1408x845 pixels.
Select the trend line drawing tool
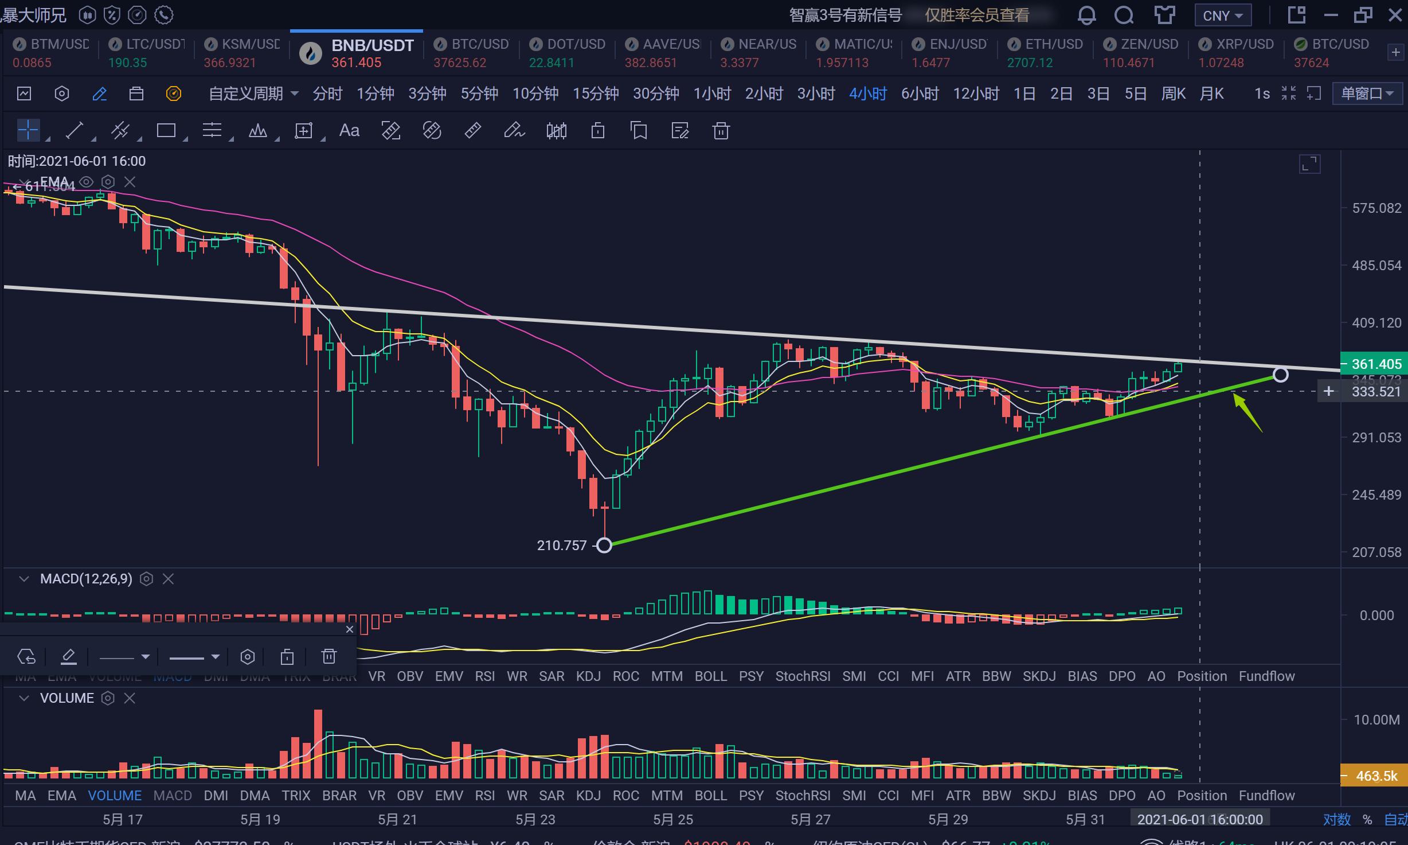click(75, 131)
